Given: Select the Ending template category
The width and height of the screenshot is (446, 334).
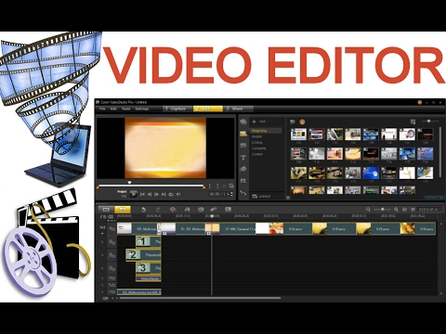Looking at the screenshot, I should pyautogui.click(x=257, y=143).
